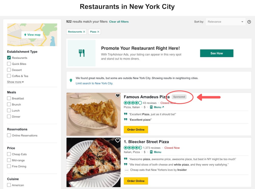Click the menu icon for Famous Amadeus Pizza

(x=151, y=107)
